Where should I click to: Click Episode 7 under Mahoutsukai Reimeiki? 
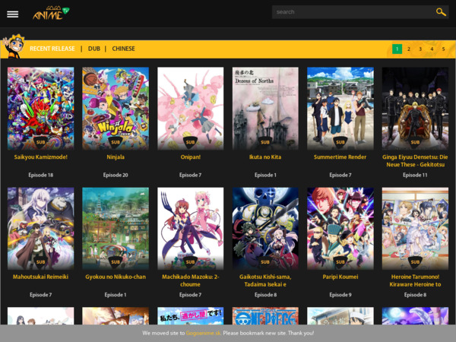click(41, 295)
